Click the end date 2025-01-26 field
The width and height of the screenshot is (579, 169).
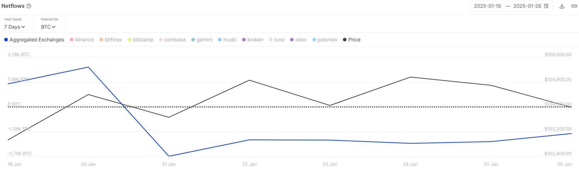(x=527, y=6)
